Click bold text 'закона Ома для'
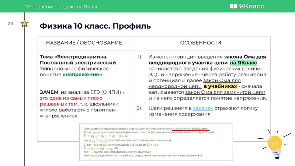Viewport: 295px width, 166px height. [x=245, y=57]
